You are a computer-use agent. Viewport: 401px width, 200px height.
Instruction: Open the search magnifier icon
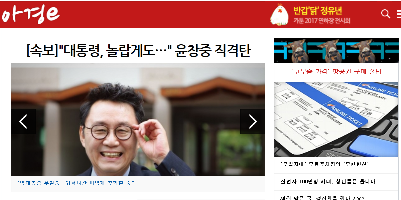(386, 14)
